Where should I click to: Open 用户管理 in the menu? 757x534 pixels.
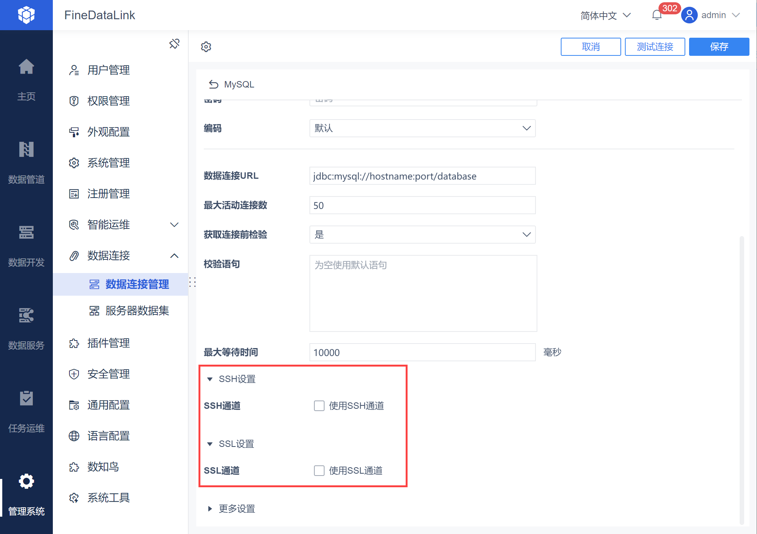point(109,70)
